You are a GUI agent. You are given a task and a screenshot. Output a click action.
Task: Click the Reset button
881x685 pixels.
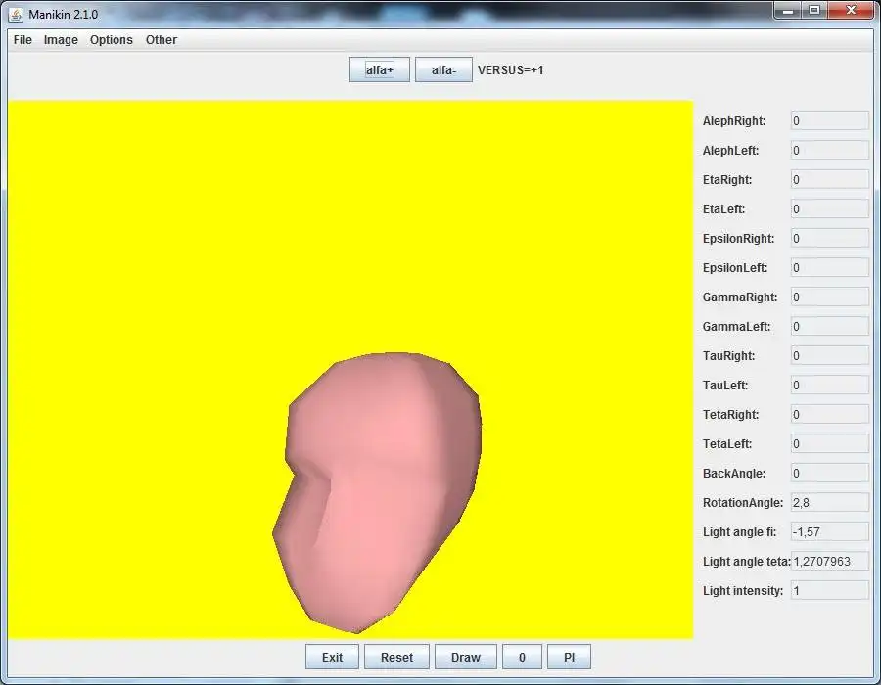point(396,657)
